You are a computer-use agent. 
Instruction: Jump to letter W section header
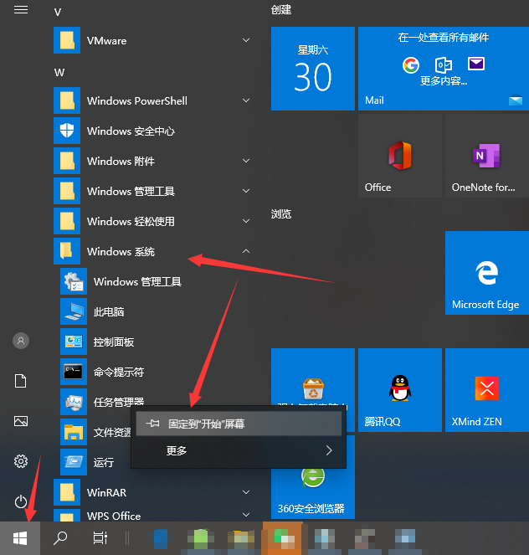(59, 73)
